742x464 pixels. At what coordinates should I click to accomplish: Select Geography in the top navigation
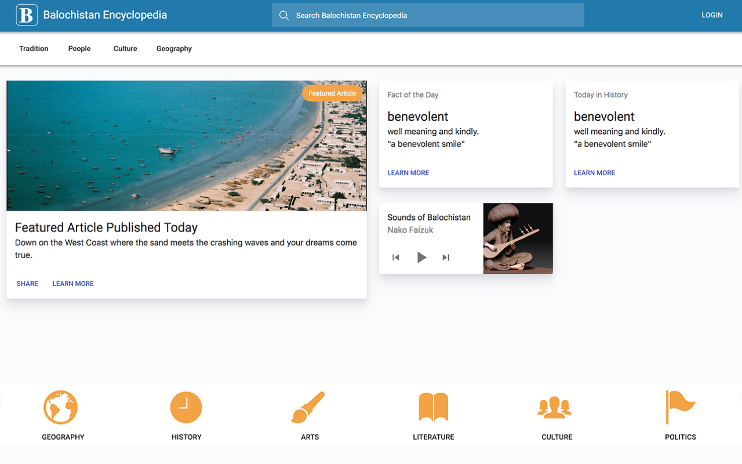[x=174, y=49]
